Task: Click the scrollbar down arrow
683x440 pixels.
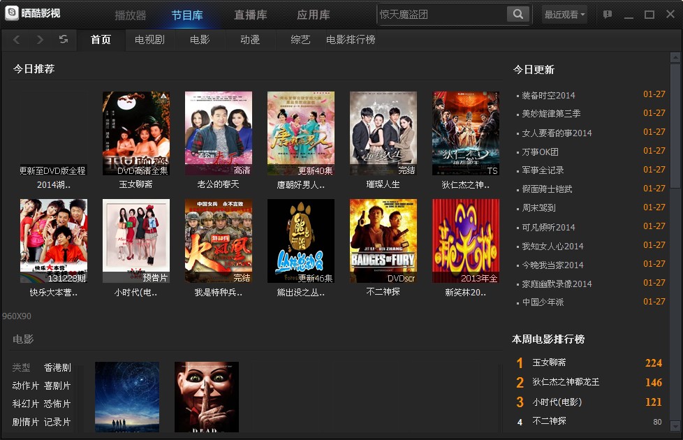Action: point(675,425)
